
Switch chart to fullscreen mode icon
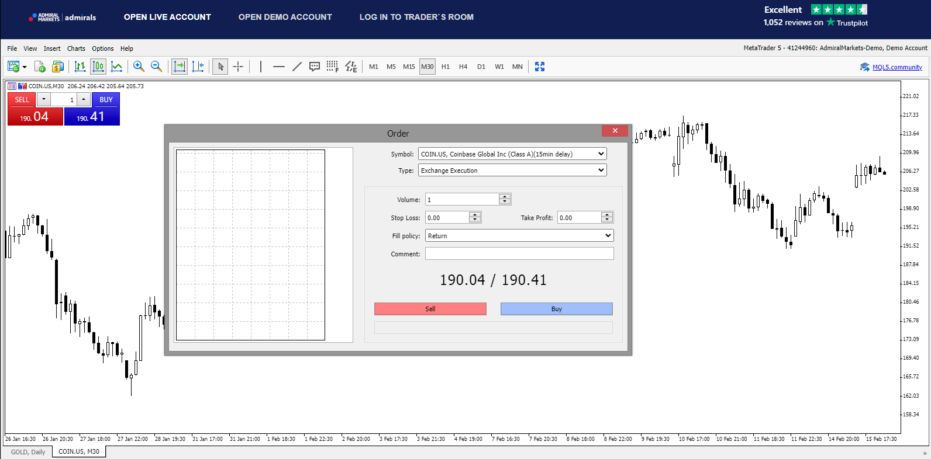click(540, 67)
